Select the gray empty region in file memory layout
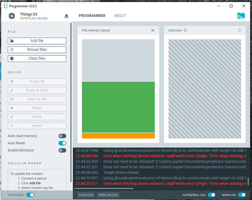The image size is (252, 200). (x=118, y=60)
